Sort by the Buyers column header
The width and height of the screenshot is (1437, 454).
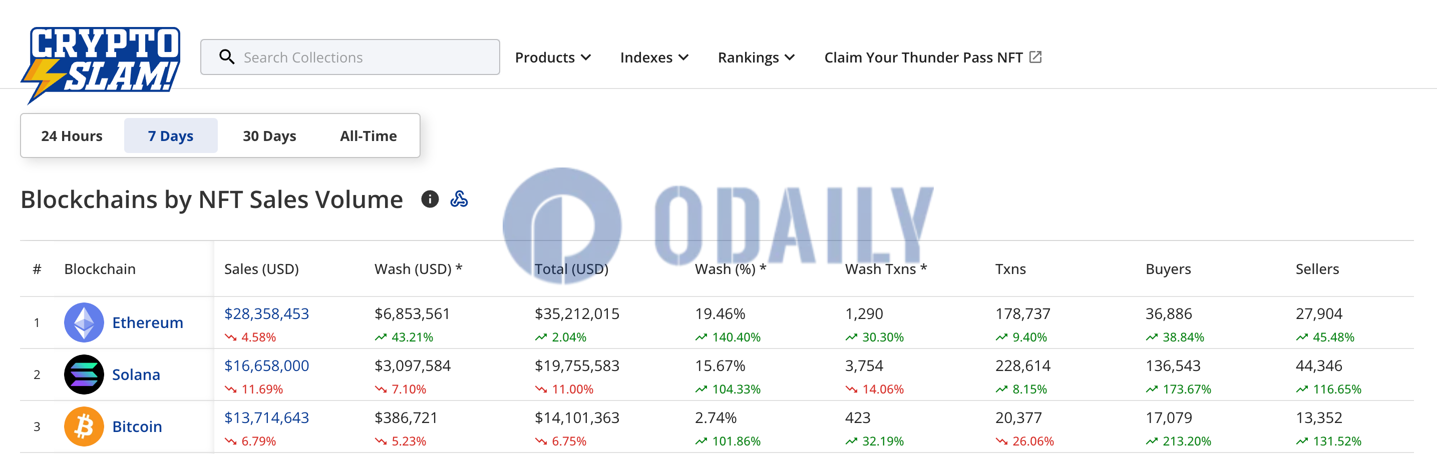[1168, 269]
